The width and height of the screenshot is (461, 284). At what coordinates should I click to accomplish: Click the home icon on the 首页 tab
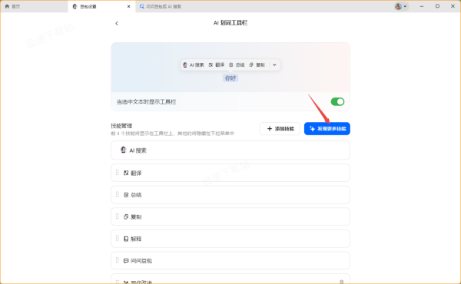7,6
